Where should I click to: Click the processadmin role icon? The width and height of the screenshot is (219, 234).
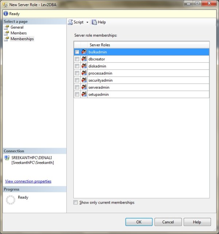coord(84,73)
